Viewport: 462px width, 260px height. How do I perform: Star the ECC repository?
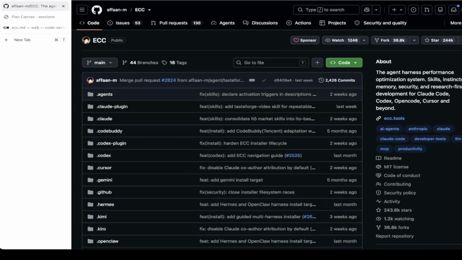[x=439, y=40]
